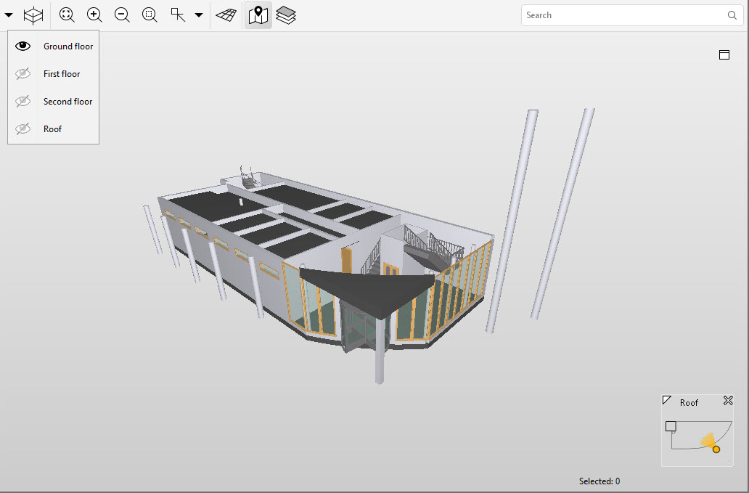Click the orange camera marker in minimap
Screen dimensions: 749x493
click(x=716, y=449)
